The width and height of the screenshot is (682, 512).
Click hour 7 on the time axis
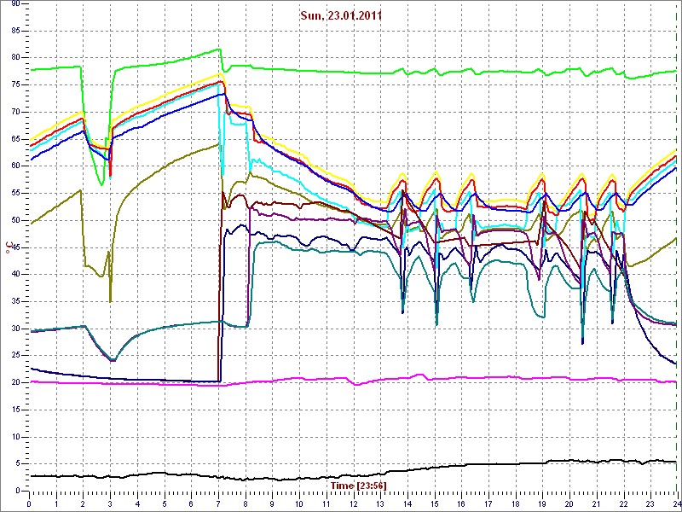(218, 503)
